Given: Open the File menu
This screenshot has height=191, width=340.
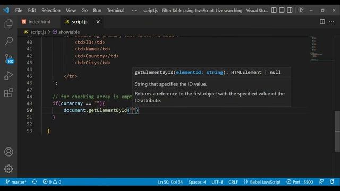Looking at the screenshot, I should pos(19,10).
